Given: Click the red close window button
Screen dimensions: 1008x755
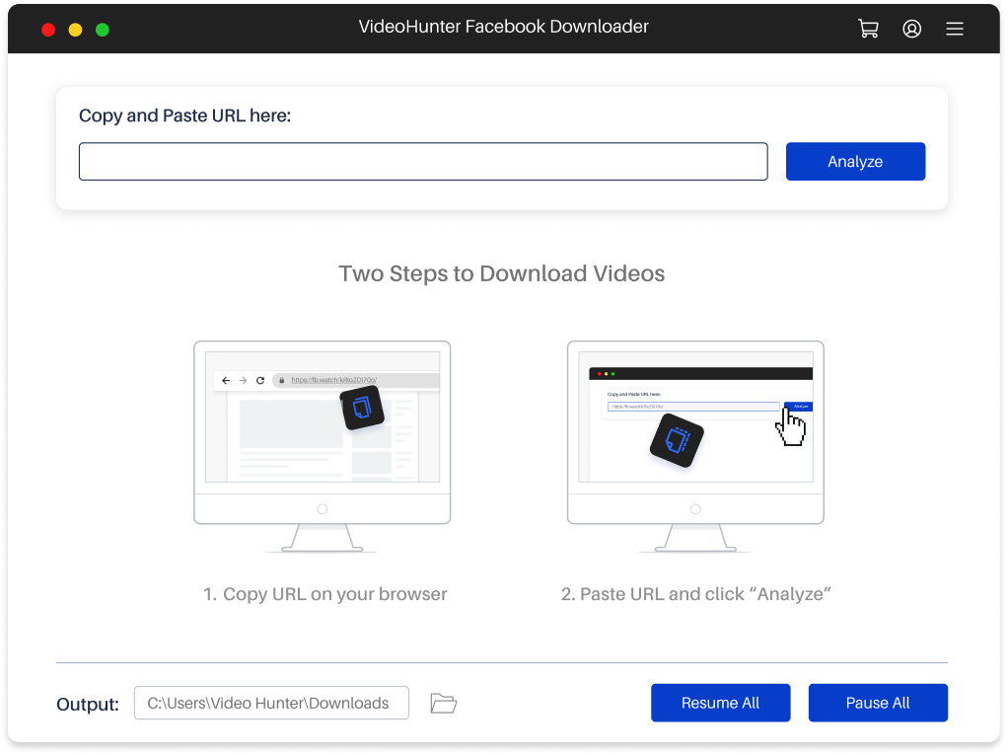Looking at the screenshot, I should pos(48,30).
